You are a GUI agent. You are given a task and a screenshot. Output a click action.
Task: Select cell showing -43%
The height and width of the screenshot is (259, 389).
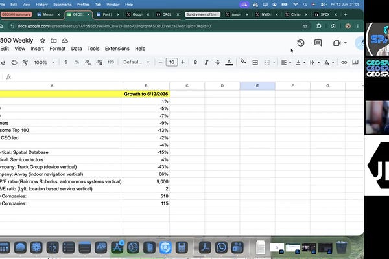146,167
